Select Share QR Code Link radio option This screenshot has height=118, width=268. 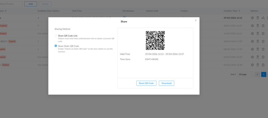tap(56, 35)
